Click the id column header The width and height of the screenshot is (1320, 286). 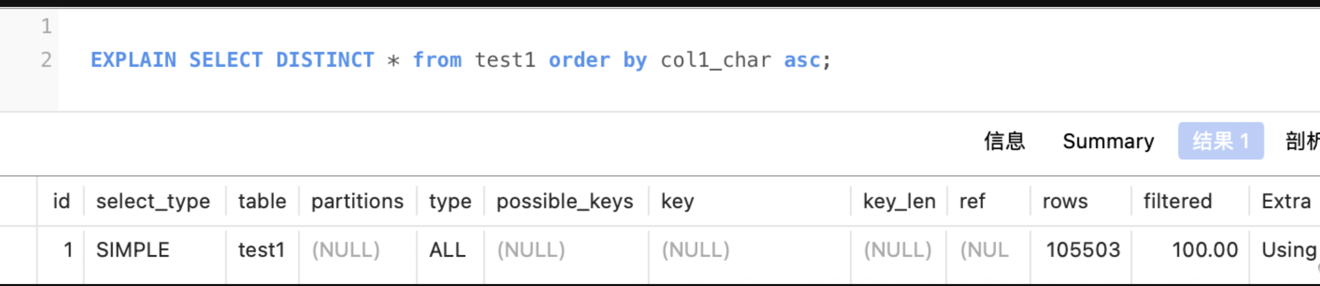[x=61, y=202]
